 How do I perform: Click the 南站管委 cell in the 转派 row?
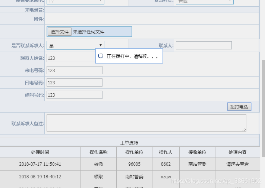tap(197, 164)
